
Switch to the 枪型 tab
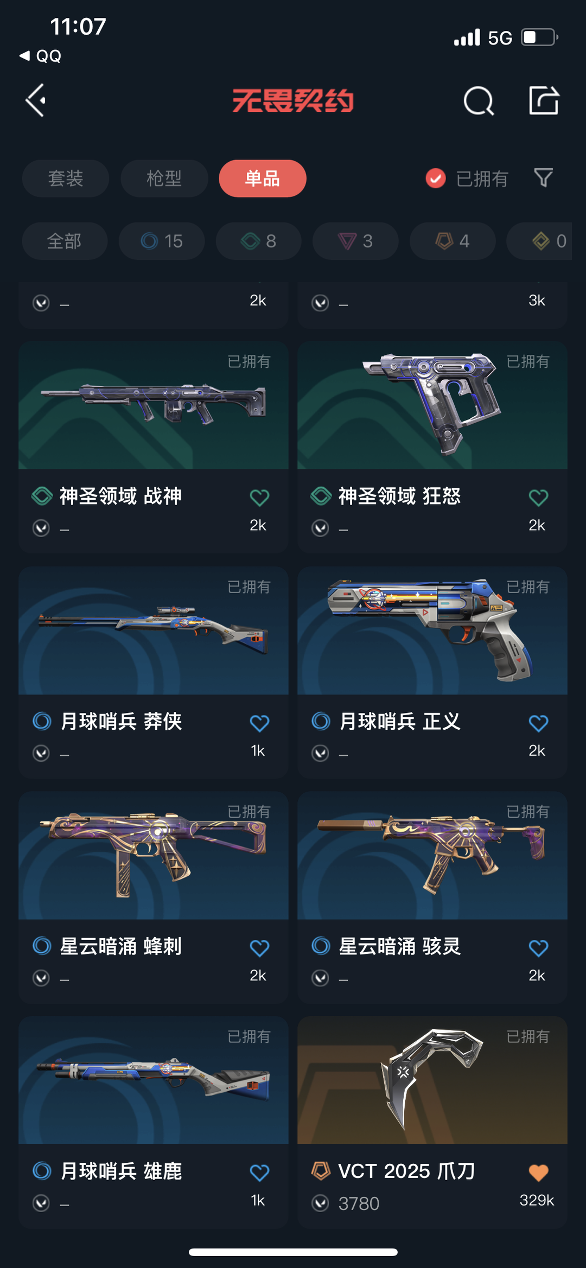click(x=164, y=179)
